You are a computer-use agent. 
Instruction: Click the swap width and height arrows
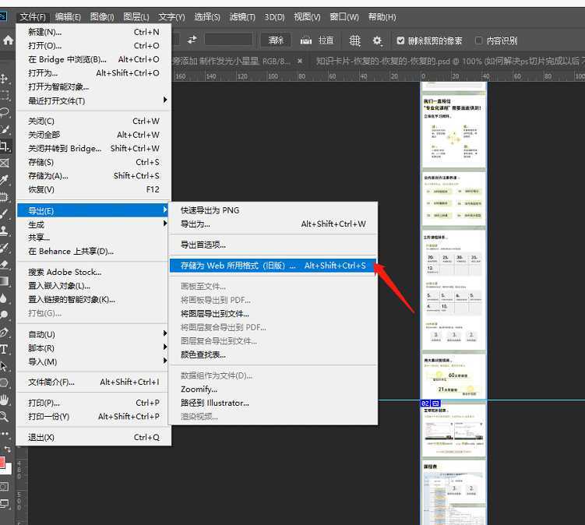click(192, 40)
